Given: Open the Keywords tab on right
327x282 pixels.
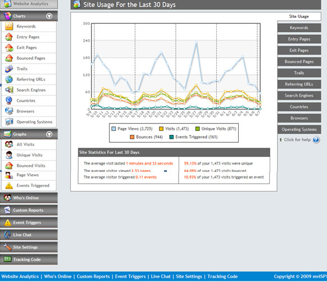Looking at the screenshot, I should pyautogui.click(x=299, y=28).
